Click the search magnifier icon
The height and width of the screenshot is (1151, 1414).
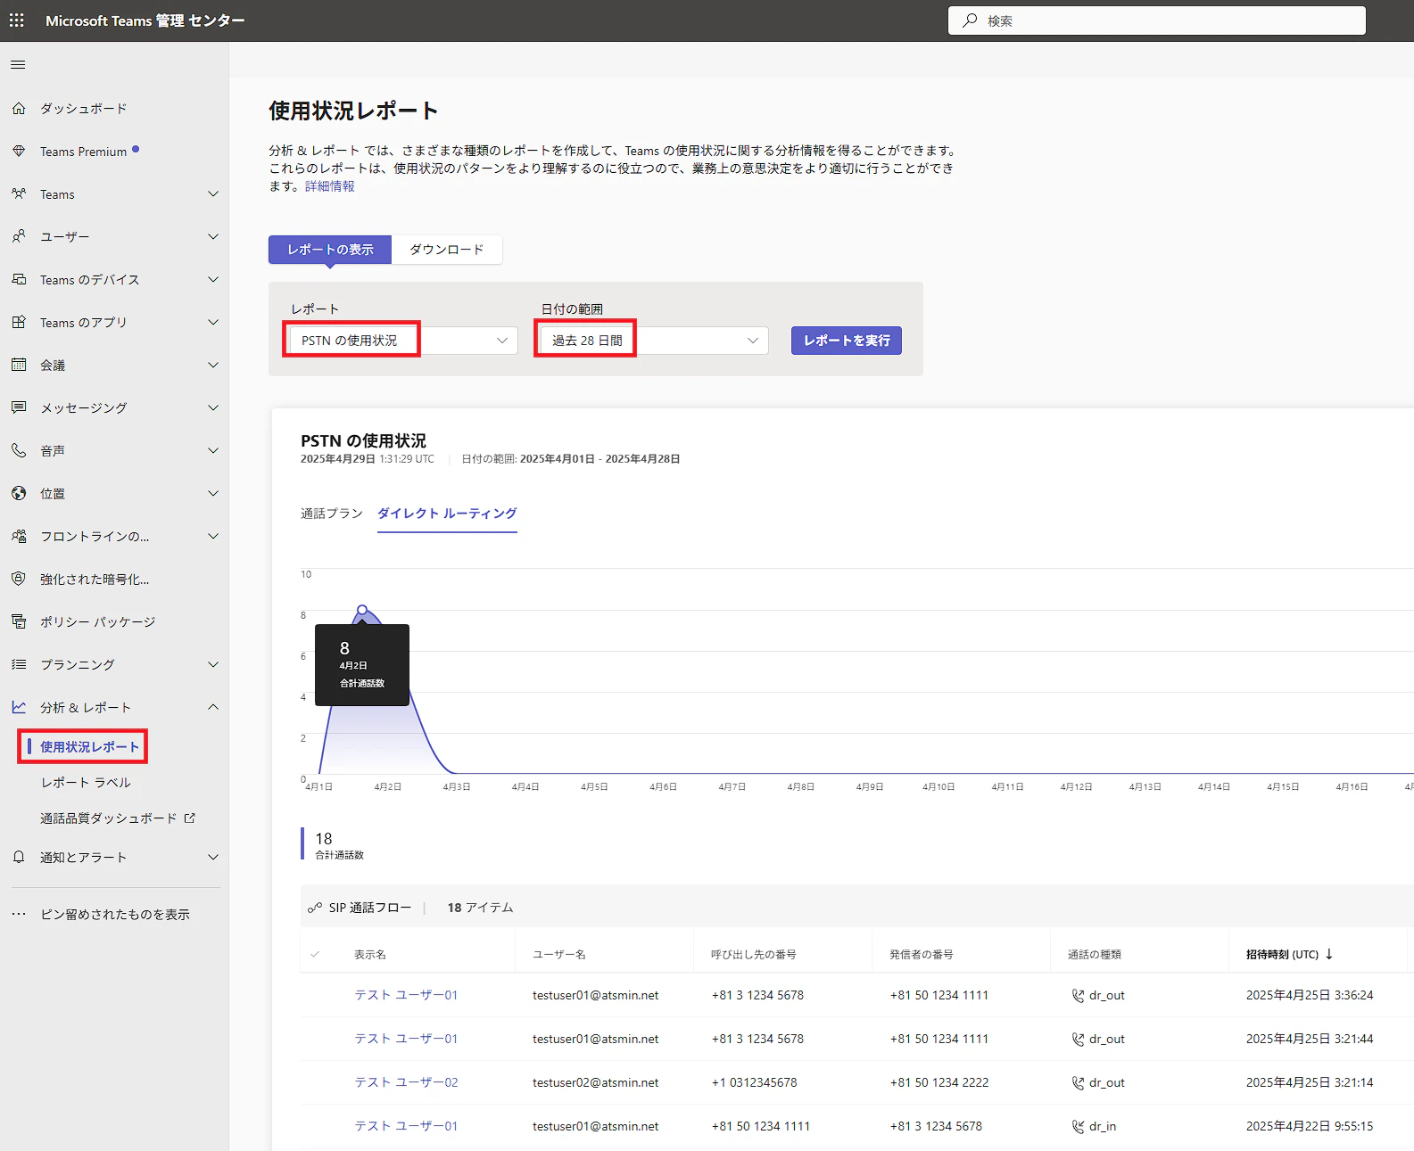click(x=970, y=21)
